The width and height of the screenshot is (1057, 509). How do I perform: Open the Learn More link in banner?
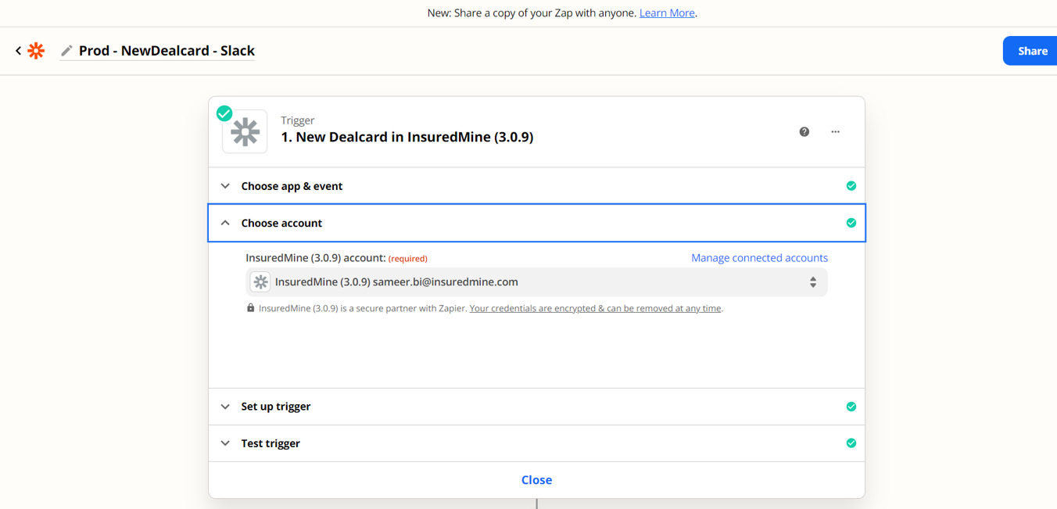point(667,13)
